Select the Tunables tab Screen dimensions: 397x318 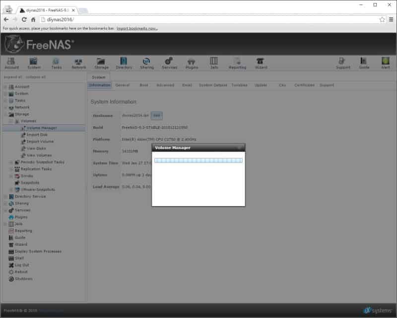[239, 85]
